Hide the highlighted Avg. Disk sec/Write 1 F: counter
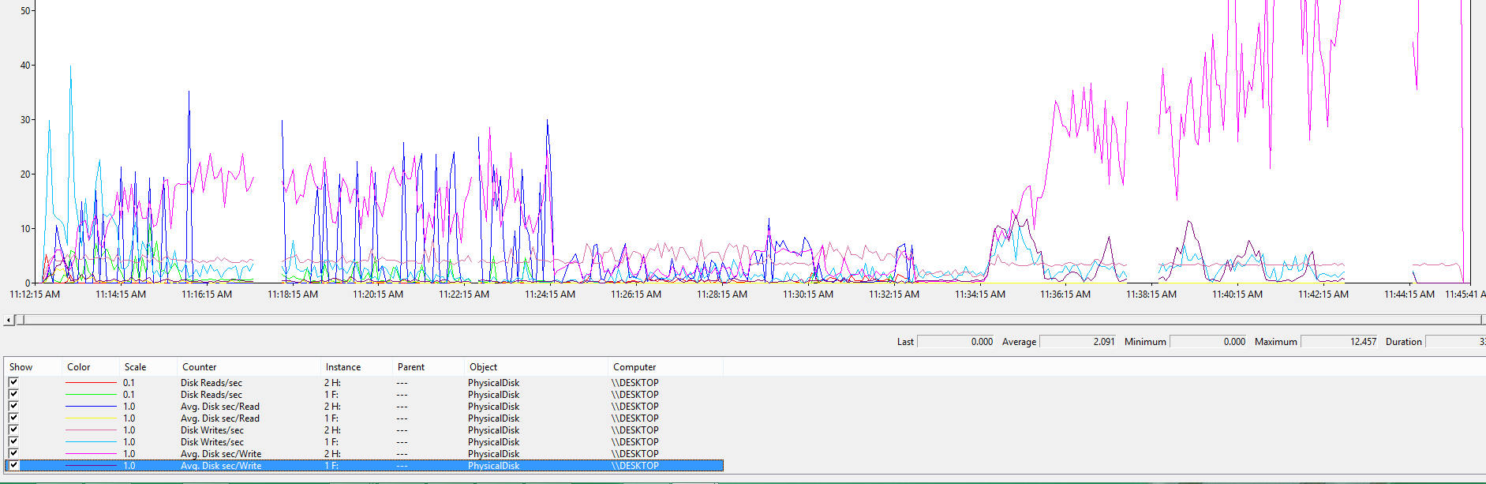1486x484 pixels. tap(13, 465)
